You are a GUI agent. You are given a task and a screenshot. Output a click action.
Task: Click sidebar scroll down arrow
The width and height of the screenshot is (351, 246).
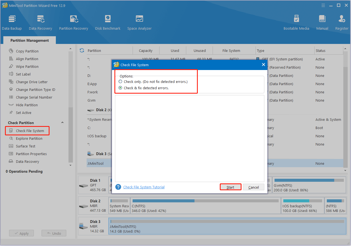(71, 165)
